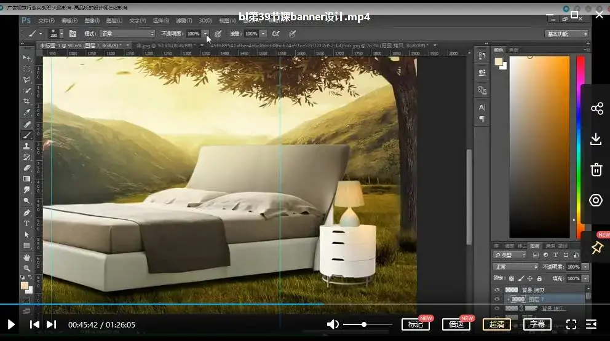Switch to the 未标题-1 document tab
610x341 pixels.
[80, 45]
